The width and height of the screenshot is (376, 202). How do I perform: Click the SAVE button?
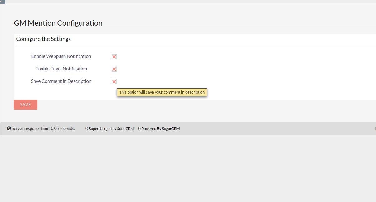pyautogui.click(x=26, y=105)
